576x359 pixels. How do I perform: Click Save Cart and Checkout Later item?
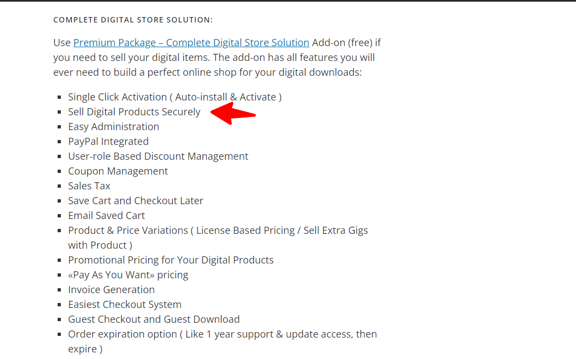click(x=135, y=200)
